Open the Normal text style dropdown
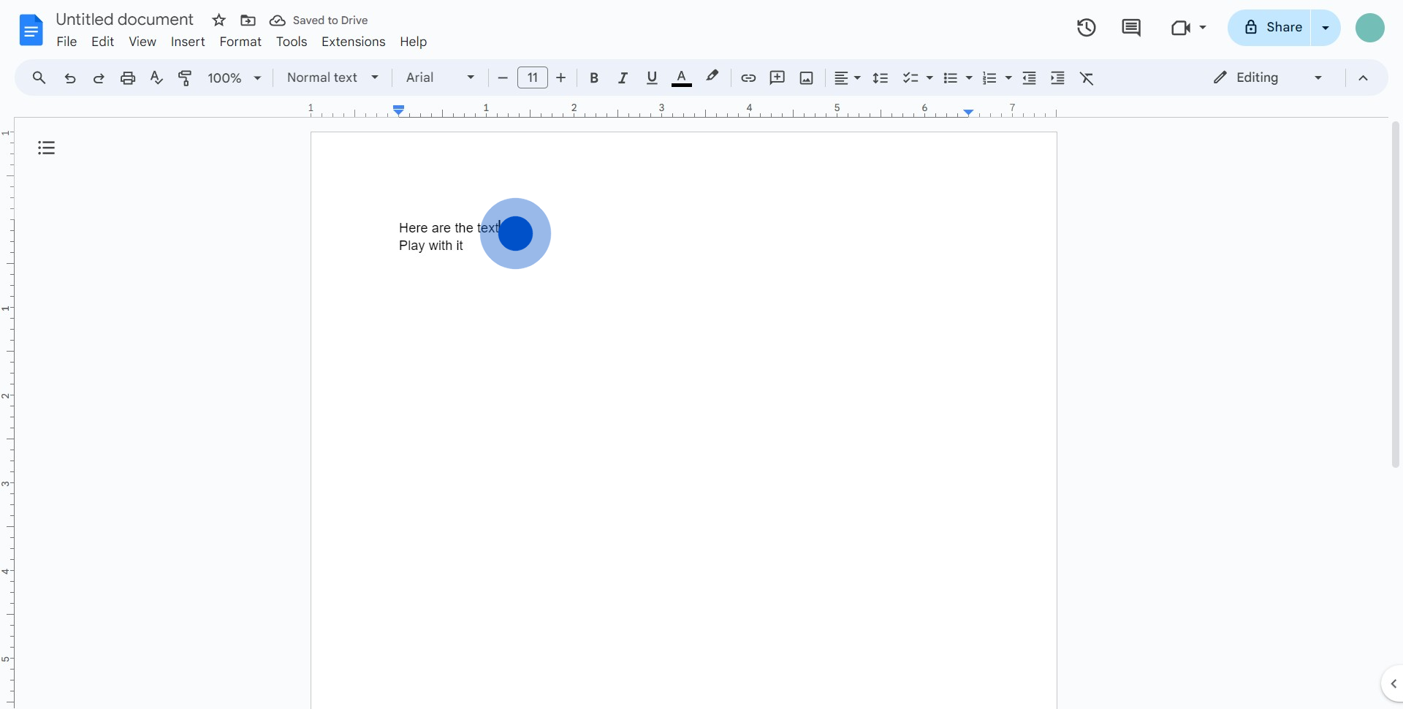 click(x=332, y=78)
